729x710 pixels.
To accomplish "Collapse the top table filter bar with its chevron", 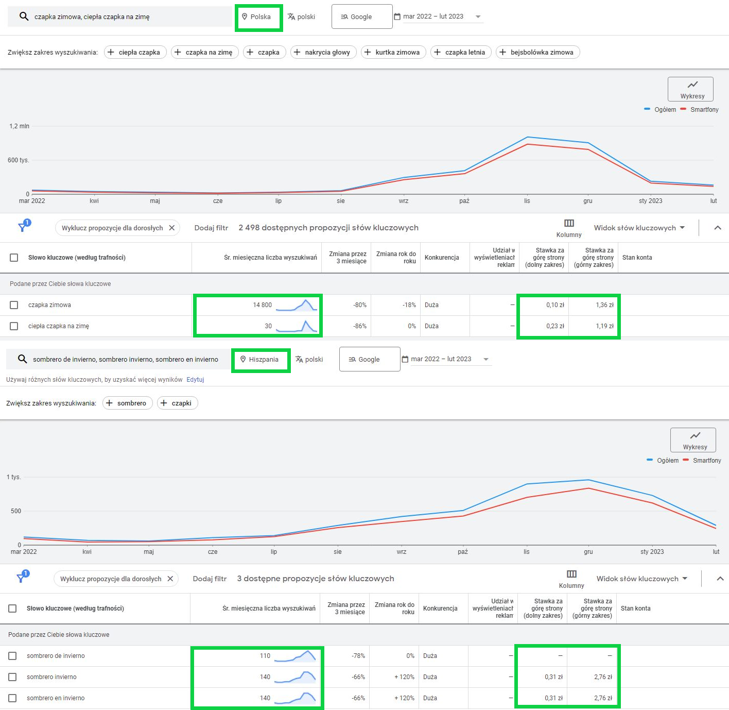I will pyautogui.click(x=718, y=228).
